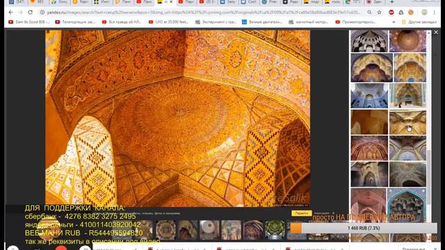This screenshot has width=445, height=250.
Task: Click the yellow 'Перейти' button
Action: tap(301, 213)
